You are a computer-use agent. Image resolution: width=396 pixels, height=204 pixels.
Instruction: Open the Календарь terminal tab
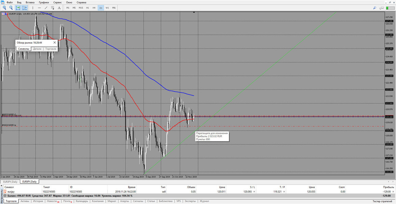[x=82, y=201]
